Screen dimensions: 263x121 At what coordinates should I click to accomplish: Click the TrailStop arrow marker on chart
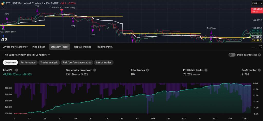point(211,32)
